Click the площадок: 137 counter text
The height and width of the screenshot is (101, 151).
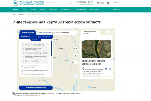tap(26, 37)
